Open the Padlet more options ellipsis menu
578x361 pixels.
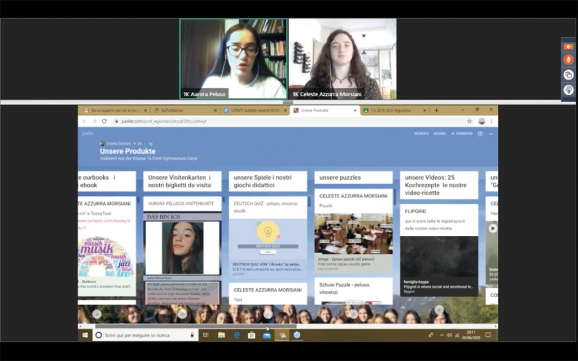tap(491, 134)
